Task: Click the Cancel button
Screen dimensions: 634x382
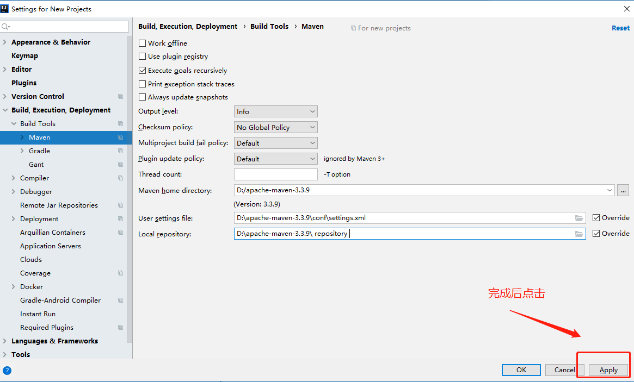Action: point(564,370)
